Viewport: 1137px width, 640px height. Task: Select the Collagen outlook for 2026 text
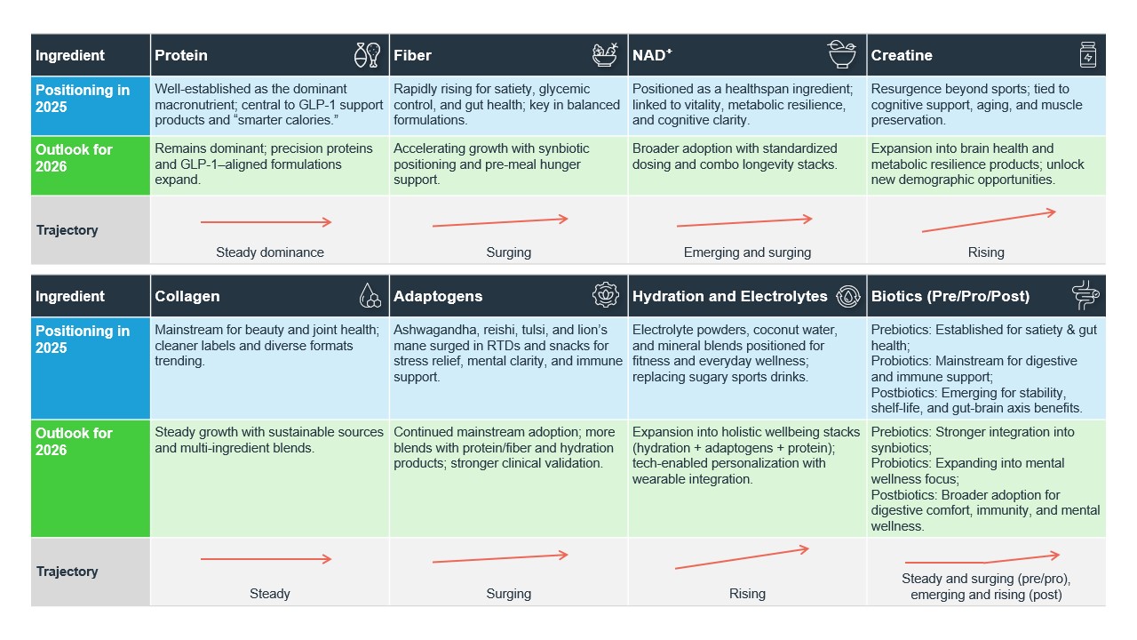pyautogui.click(x=269, y=440)
